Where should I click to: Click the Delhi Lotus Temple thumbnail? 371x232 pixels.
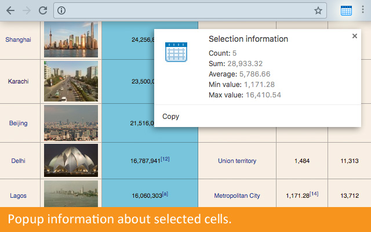pos(71,160)
